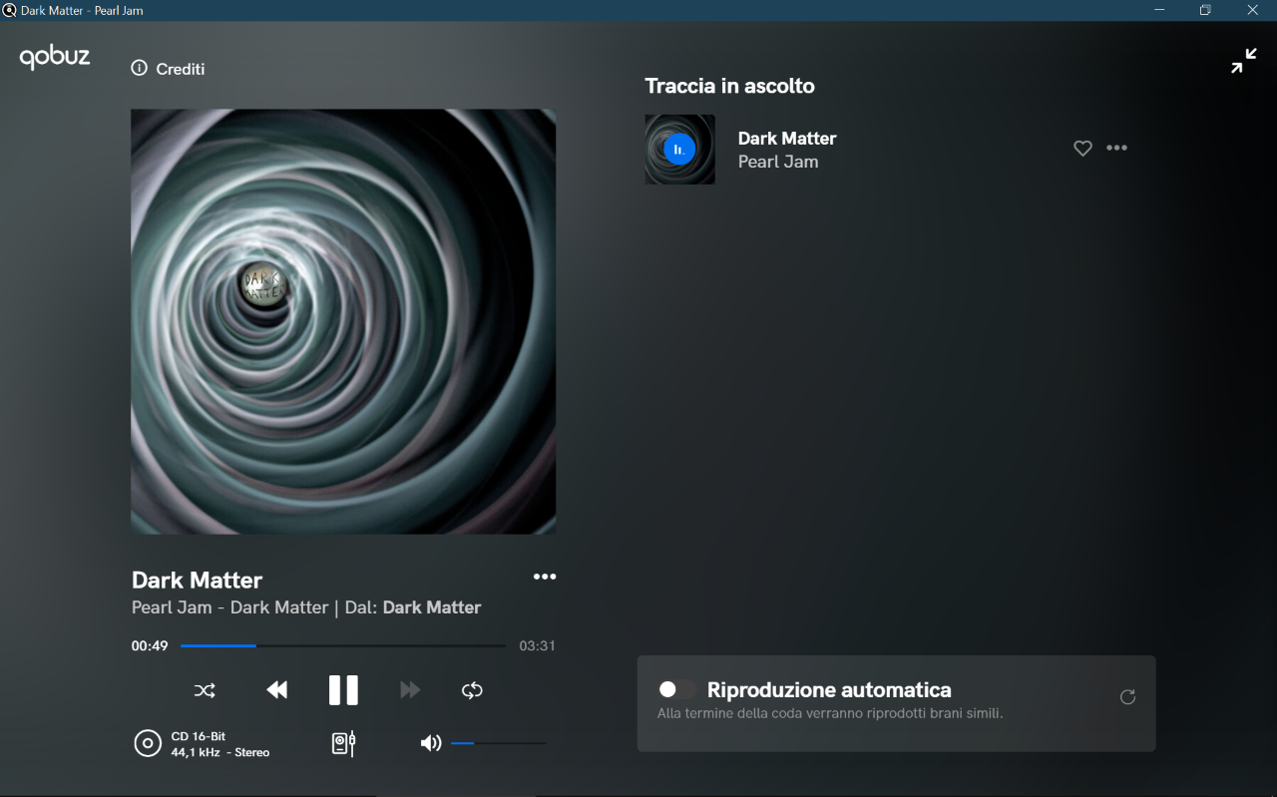Viewport: 1277px width, 797px height.
Task: Click the queue thumbnail playing indicator
Action: [x=679, y=150]
